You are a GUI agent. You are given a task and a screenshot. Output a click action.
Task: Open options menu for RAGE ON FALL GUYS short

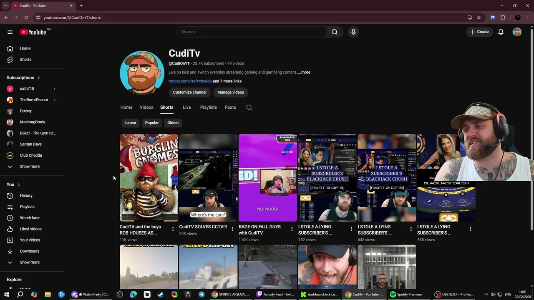point(292,229)
